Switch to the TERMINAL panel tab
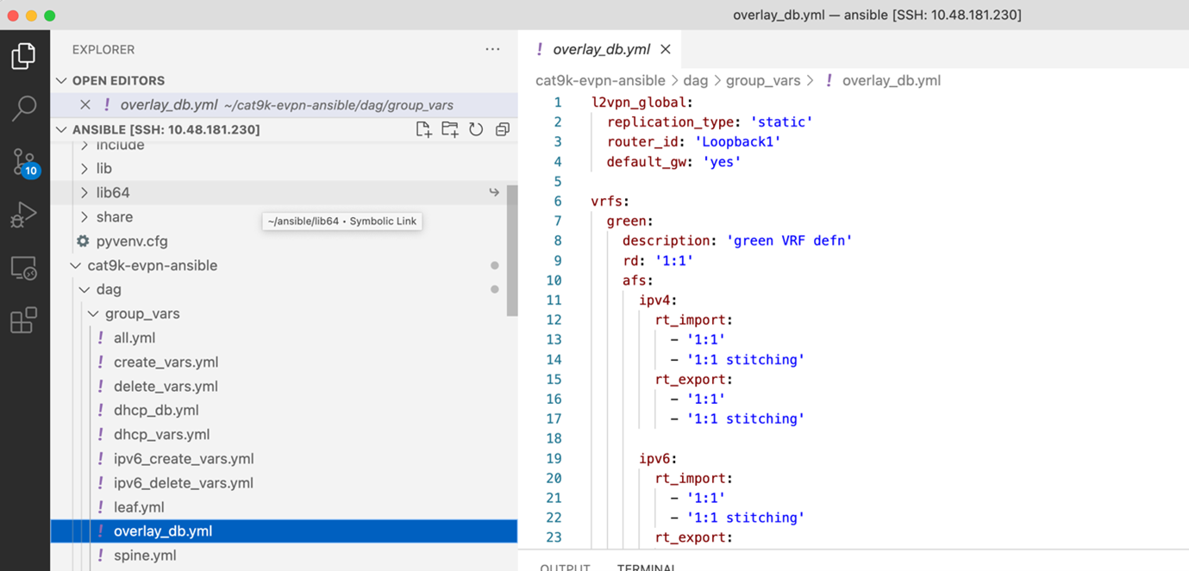Viewport: 1189px width, 571px height. tap(646, 567)
